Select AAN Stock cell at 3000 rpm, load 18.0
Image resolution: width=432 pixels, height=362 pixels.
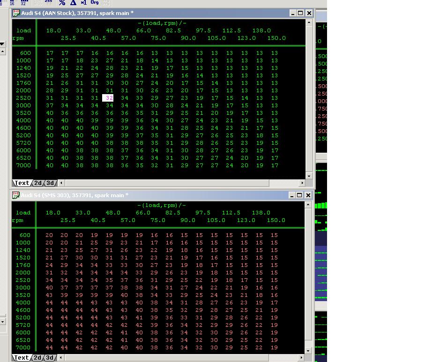(x=50, y=106)
